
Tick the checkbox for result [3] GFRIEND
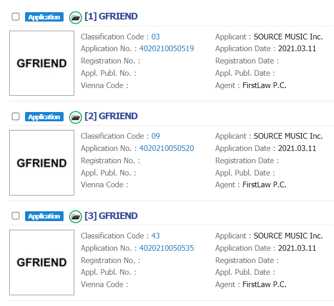[x=15, y=216]
